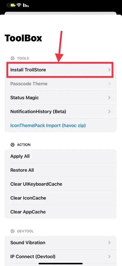Expand Passcode Theme via its chevron
This screenshot has width=122, height=266.
pyautogui.click(x=110, y=84)
